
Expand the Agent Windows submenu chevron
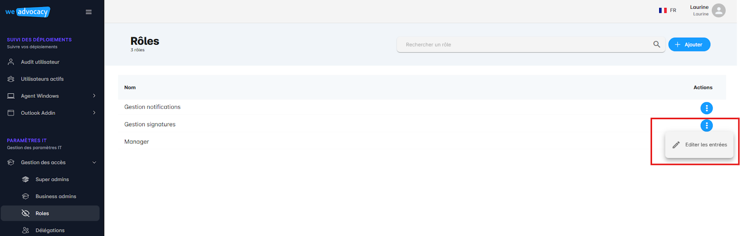pyautogui.click(x=94, y=96)
